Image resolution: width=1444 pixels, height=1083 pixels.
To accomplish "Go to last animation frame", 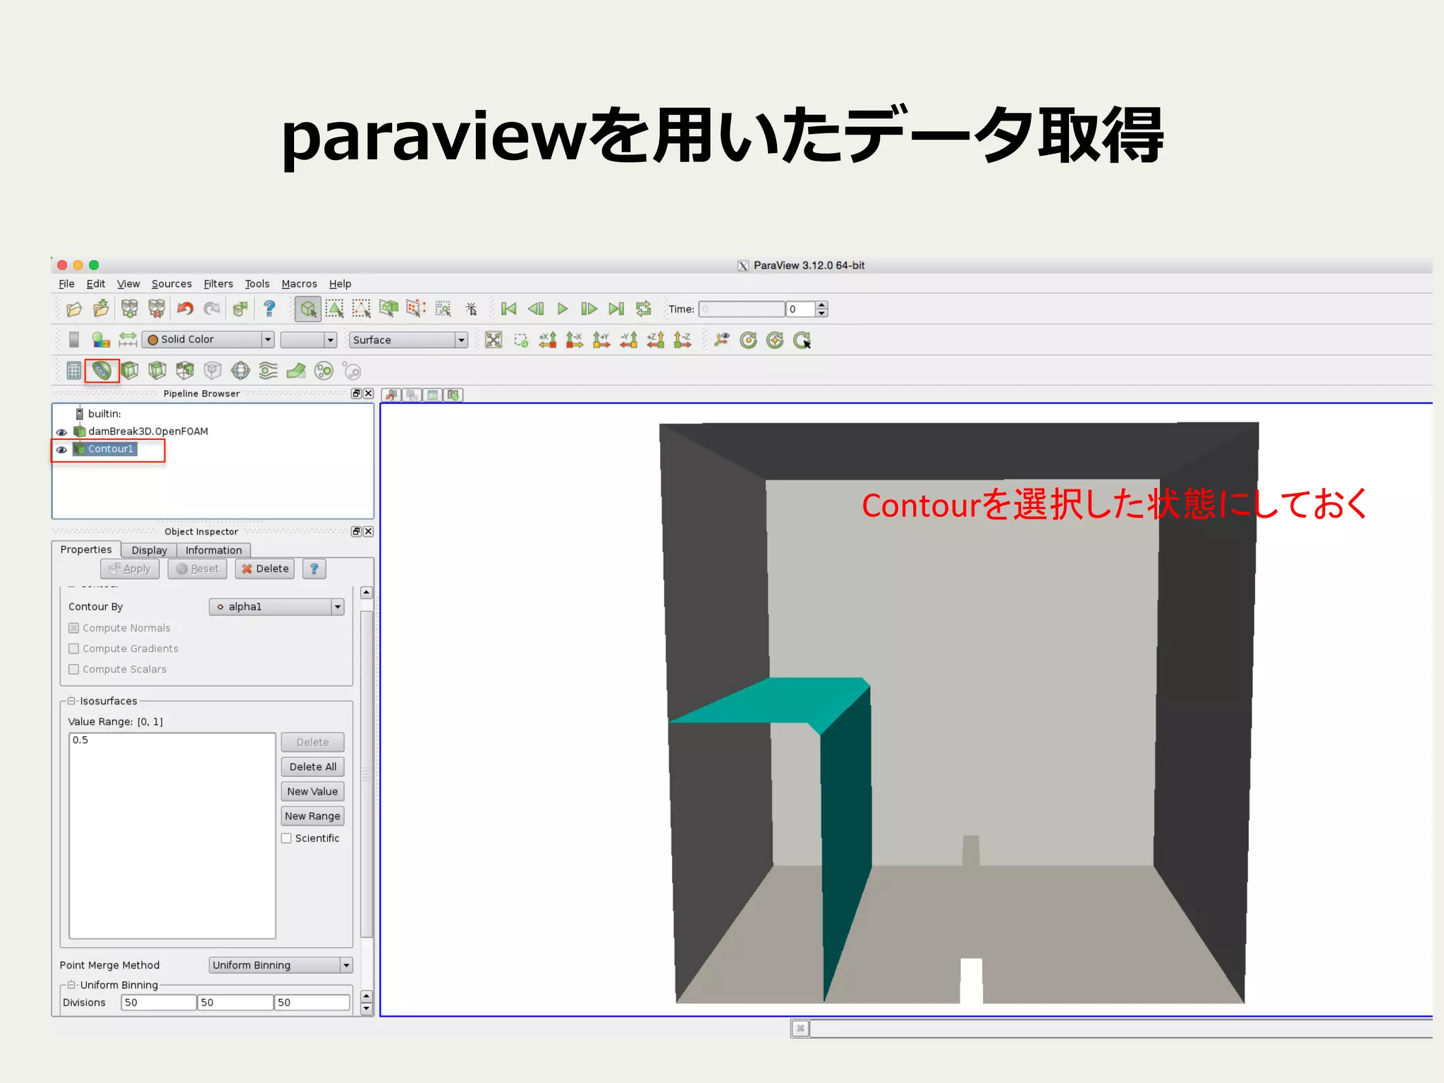I will 616,309.
